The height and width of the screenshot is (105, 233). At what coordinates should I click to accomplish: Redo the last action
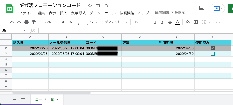coord(19,22)
